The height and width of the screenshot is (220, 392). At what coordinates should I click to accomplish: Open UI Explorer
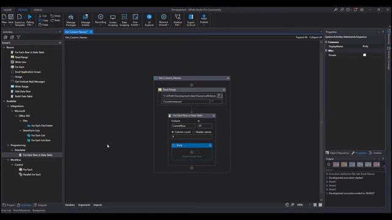tap(149, 20)
